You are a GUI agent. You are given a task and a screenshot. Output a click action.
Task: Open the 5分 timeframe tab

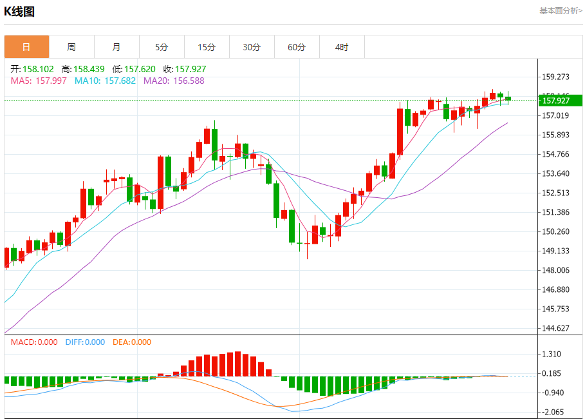point(162,47)
